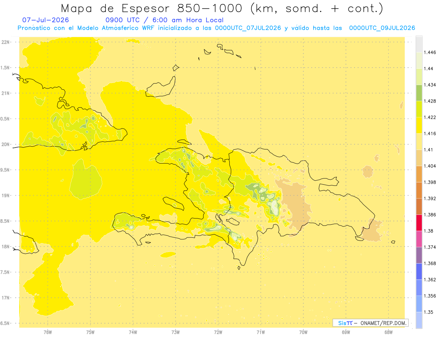Click the longitude label '76W'

tap(48, 332)
